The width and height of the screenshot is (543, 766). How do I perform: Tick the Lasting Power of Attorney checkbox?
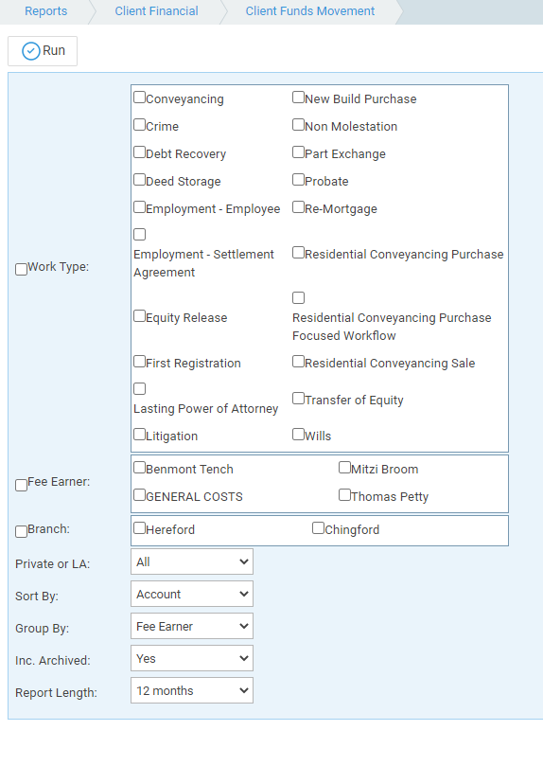point(139,388)
